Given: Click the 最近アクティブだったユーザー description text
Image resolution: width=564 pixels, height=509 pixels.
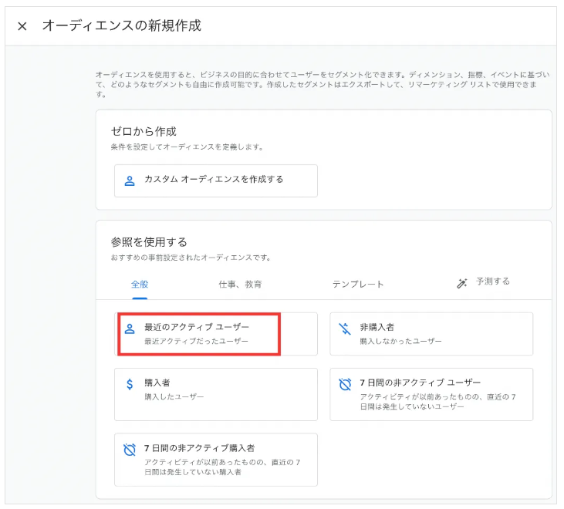Looking at the screenshot, I should tap(196, 341).
